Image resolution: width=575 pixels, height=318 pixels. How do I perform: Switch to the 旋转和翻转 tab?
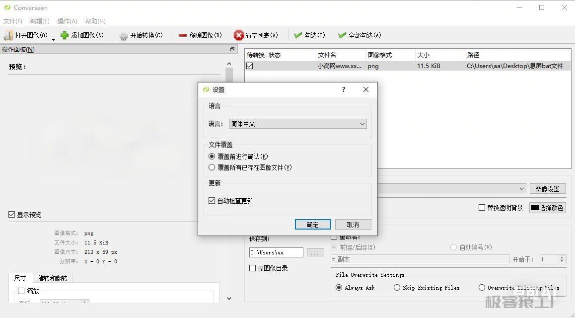pos(53,278)
